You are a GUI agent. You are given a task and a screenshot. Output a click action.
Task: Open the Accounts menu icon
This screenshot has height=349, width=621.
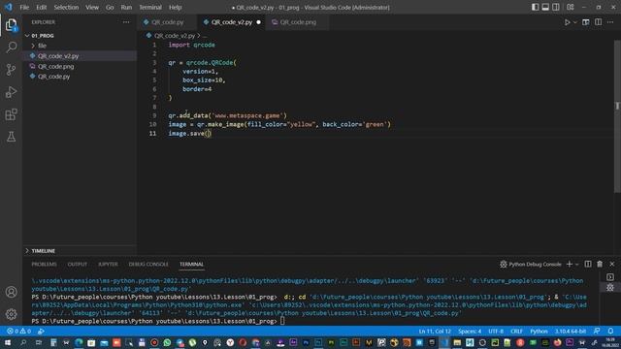pos(11,292)
